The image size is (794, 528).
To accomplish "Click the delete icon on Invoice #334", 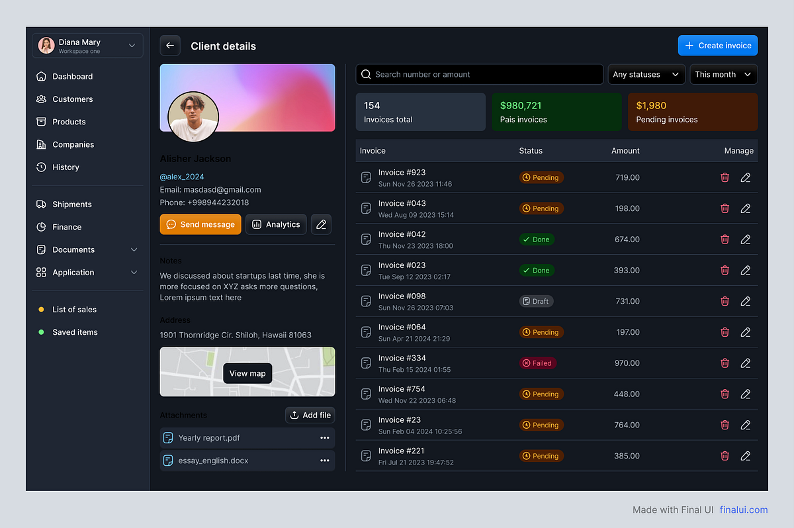I will tap(725, 363).
